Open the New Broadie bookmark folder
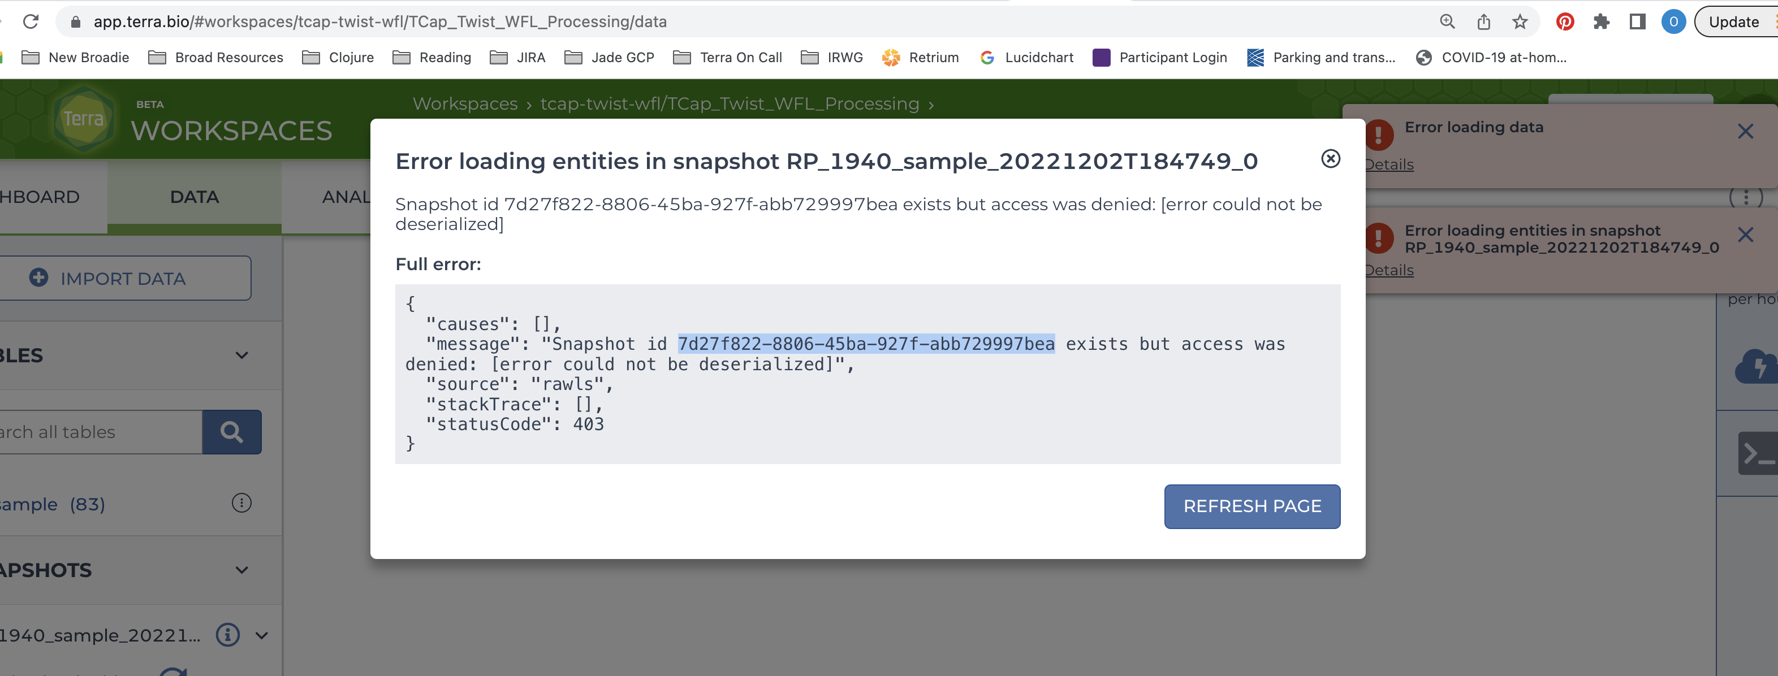1778x676 pixels. pyautogui.click(x=75, y=57)
